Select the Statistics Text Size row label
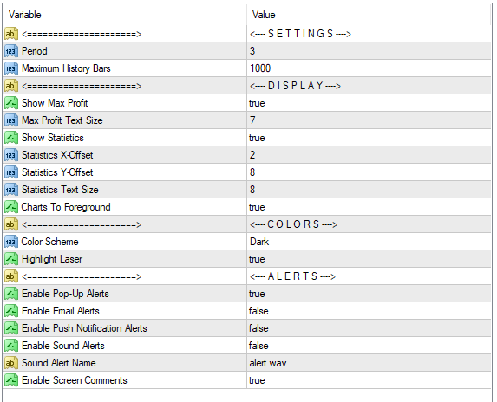 tap(60, 190)
